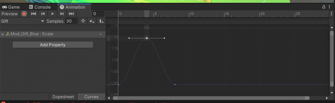The image size is (335, 103).
Task: Click the Samples value field
Action: click(71, 21)
